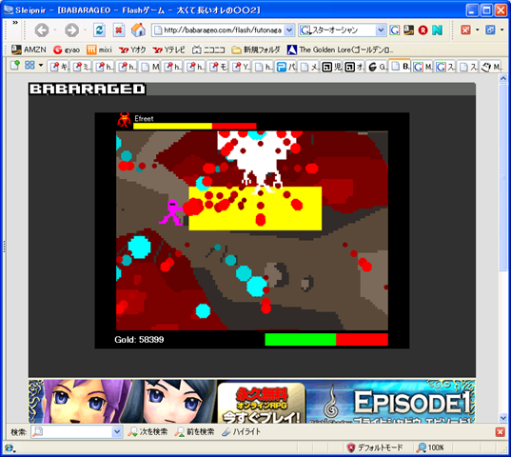511x457 pixels.
Task: Switch to the tab labeled モ
Action: 219,67
